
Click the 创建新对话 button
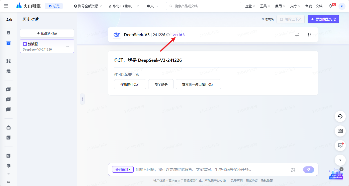tap(47, 33)
